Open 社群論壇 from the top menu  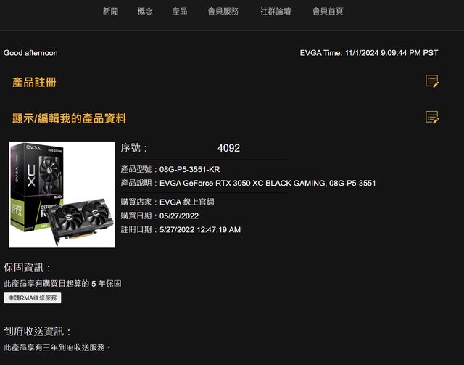coord(275,12)
